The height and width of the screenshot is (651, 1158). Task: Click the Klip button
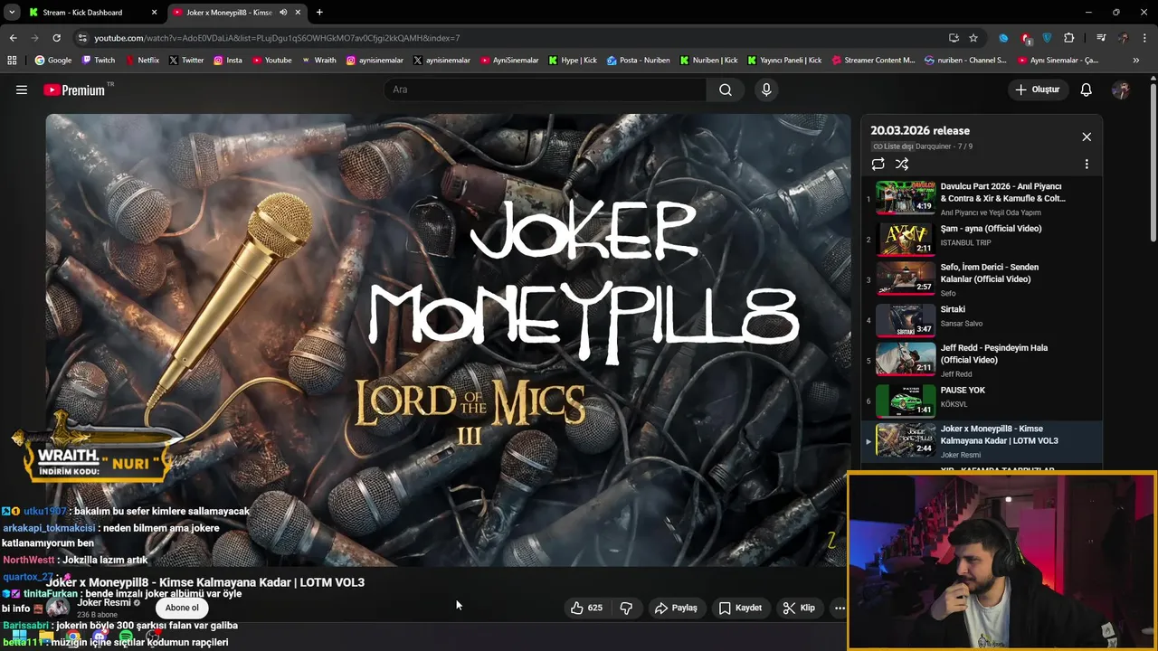click(799, 608)
